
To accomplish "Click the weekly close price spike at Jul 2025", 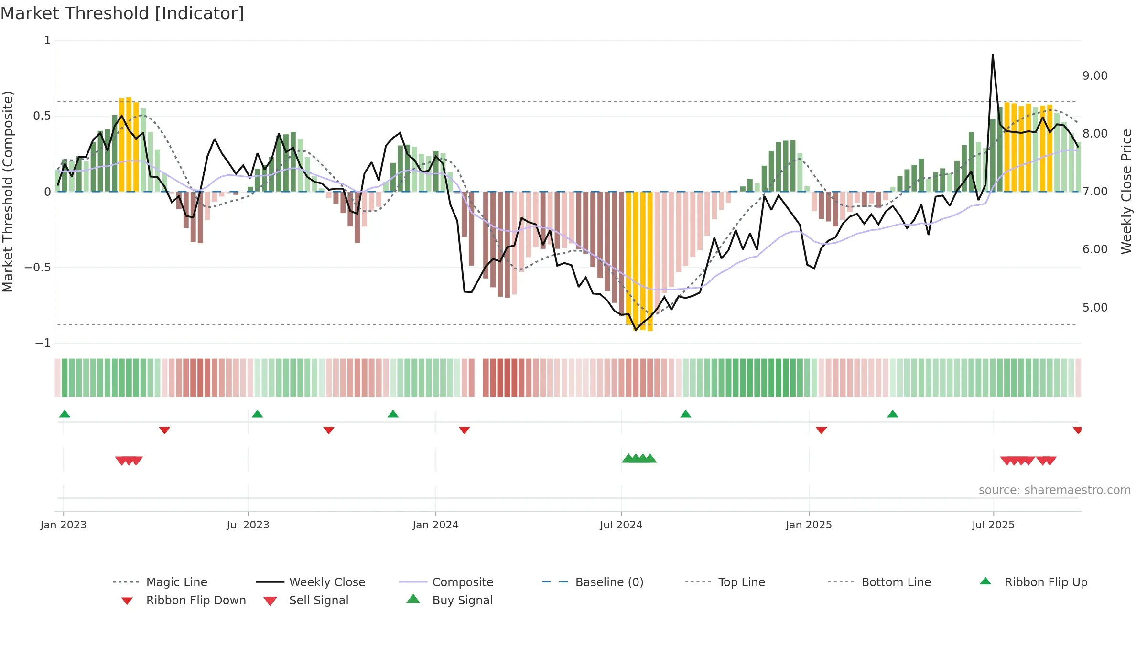I will (x=993, y=54).
